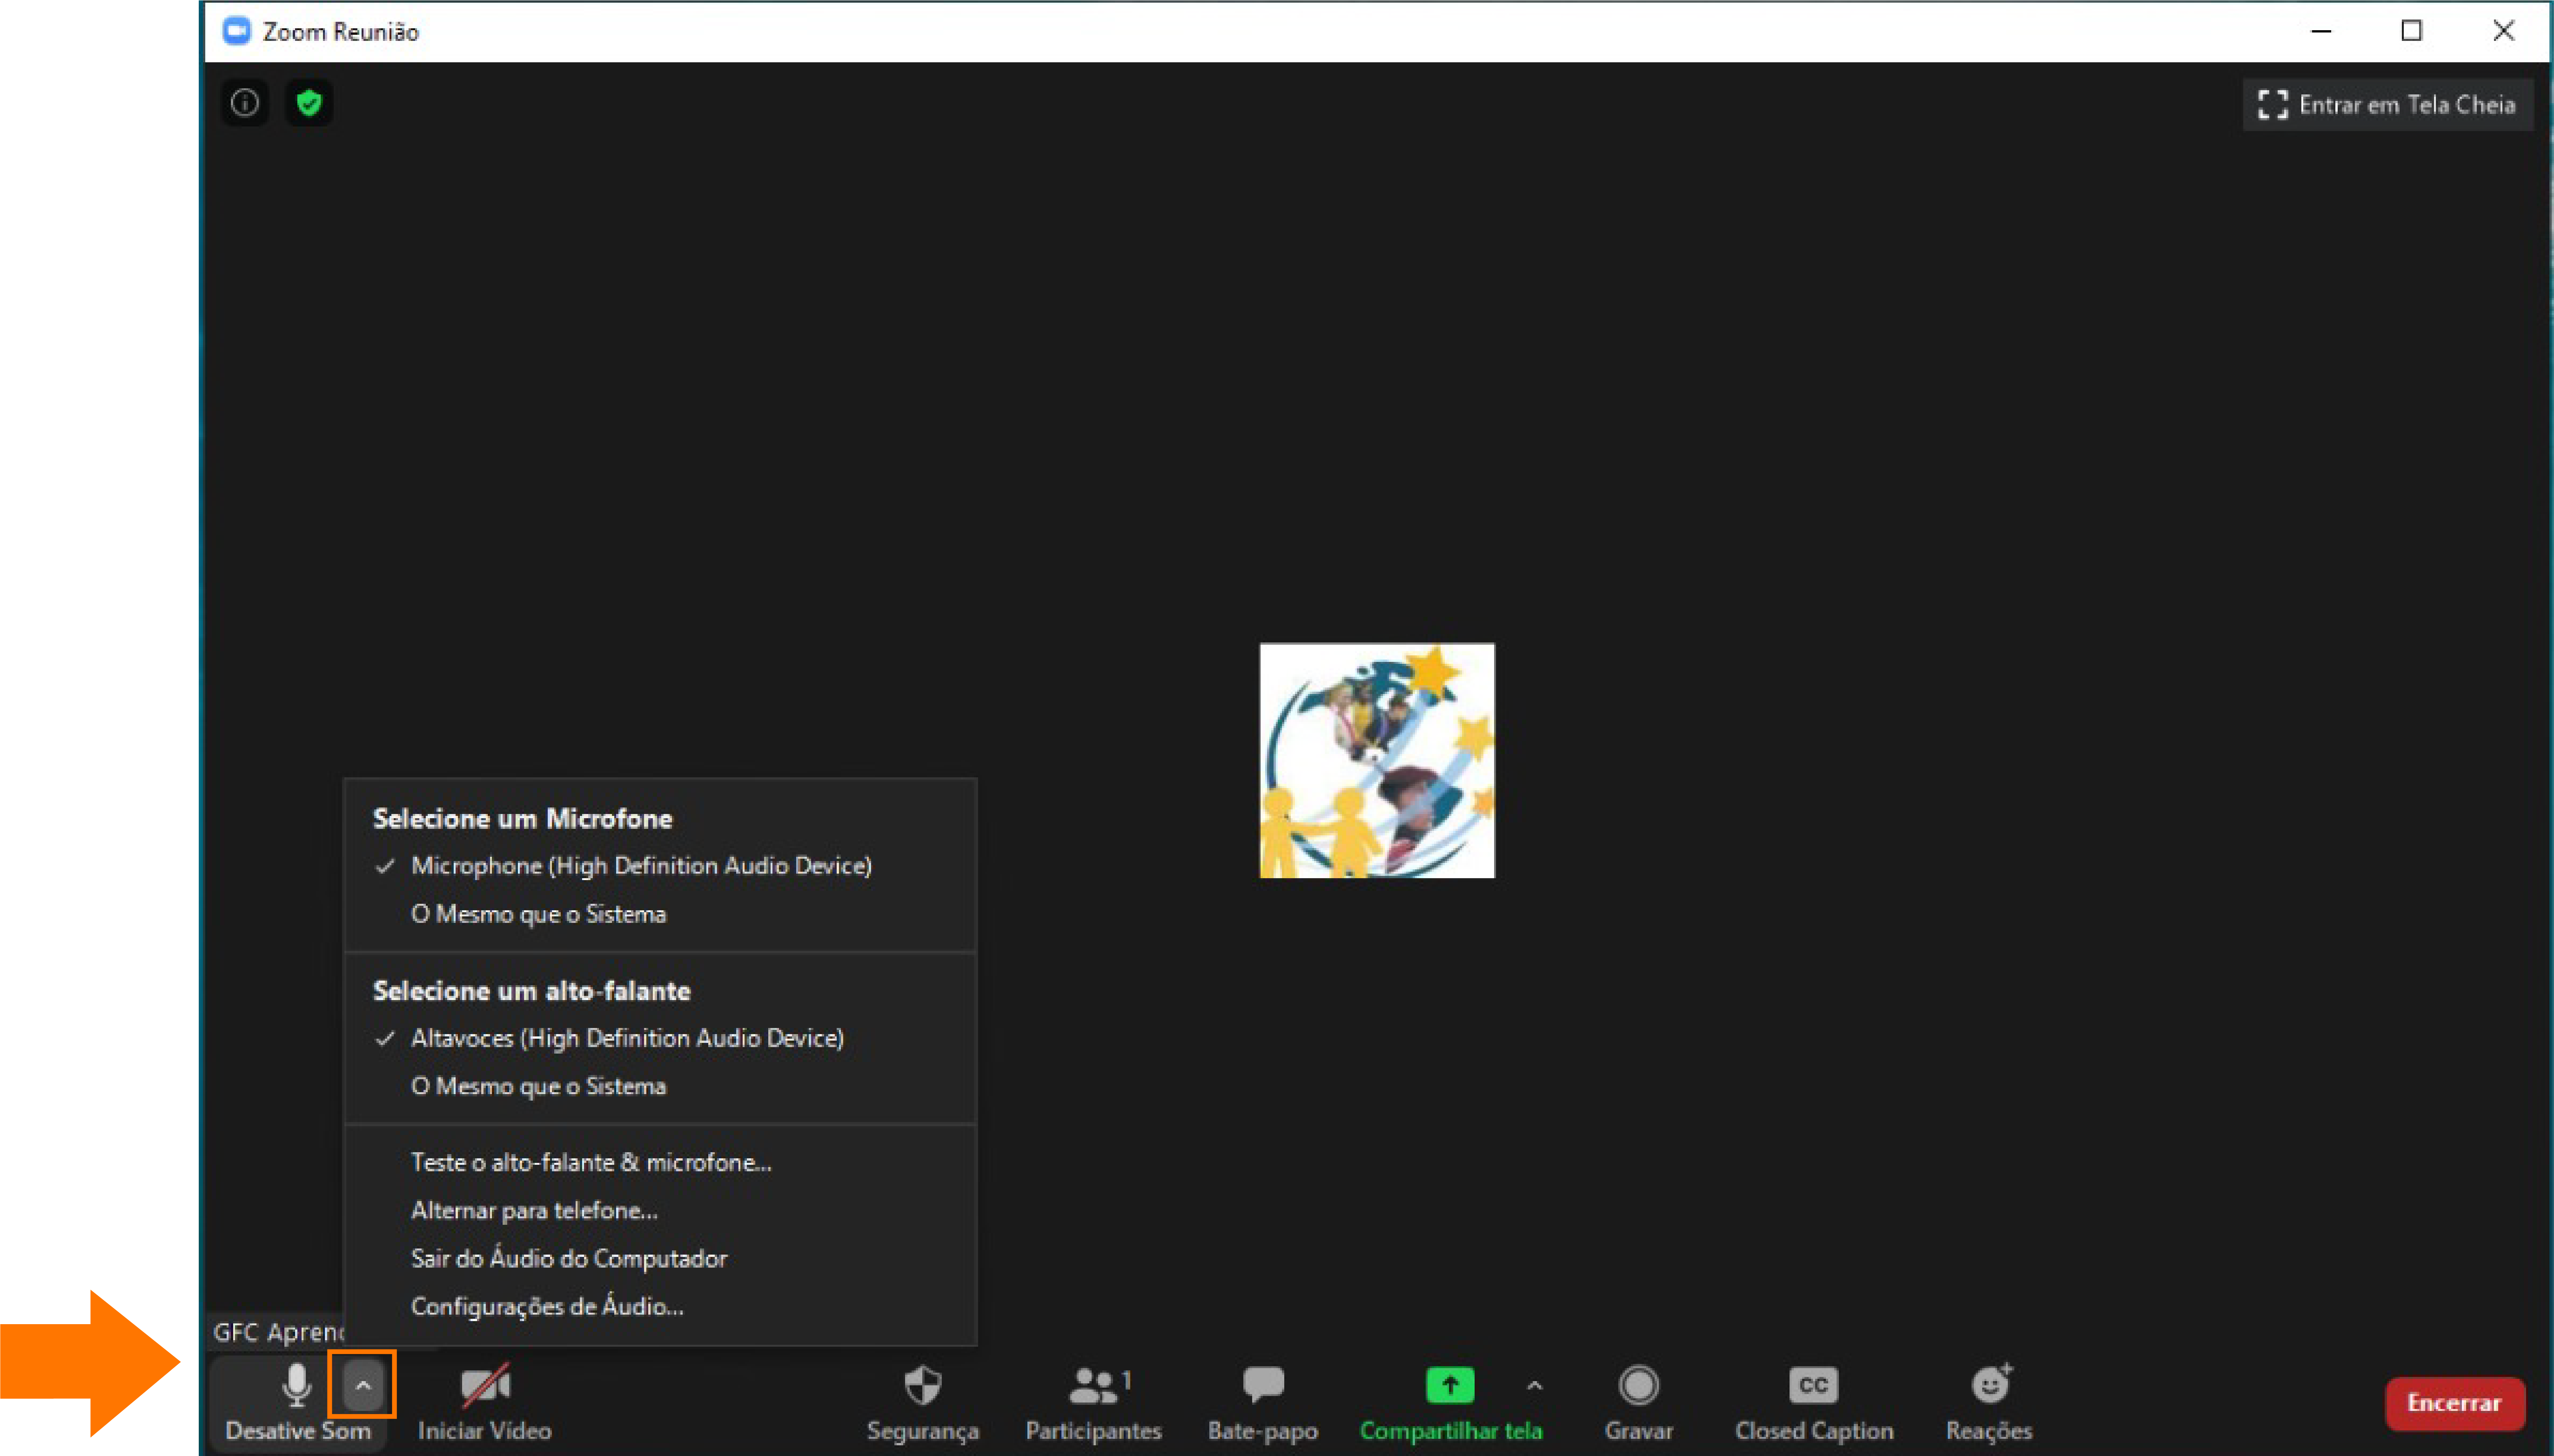Click the Zoom logo in the title bar

click(236, 31)
